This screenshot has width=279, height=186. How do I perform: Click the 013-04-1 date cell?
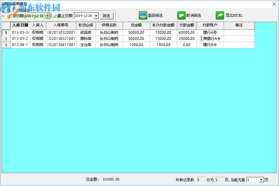(x=20, y=45)
